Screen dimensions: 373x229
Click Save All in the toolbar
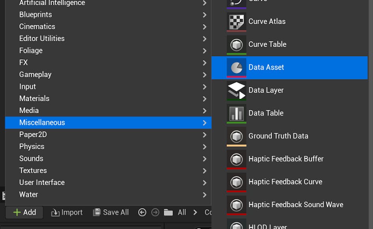click(x=111, y=212)
